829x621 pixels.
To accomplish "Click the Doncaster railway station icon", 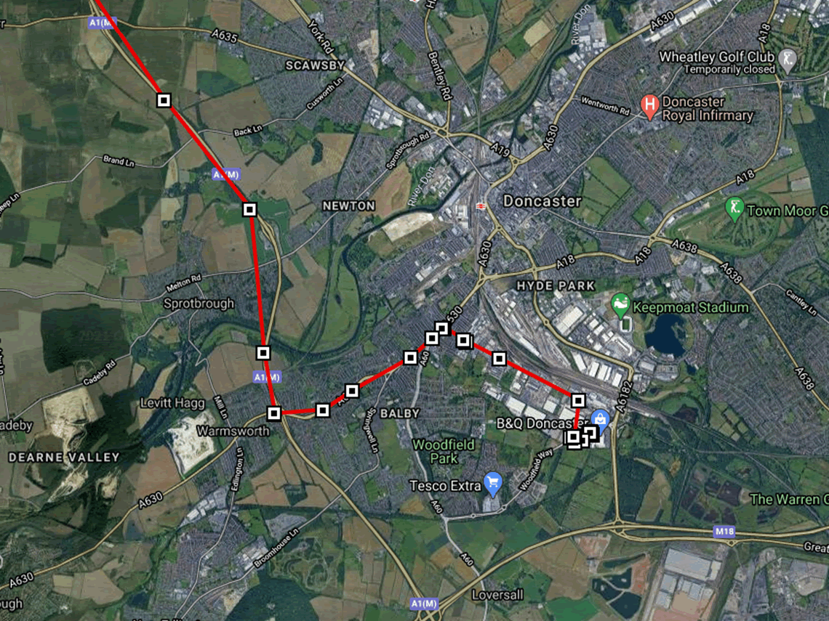I will click(x=480, y=206).
